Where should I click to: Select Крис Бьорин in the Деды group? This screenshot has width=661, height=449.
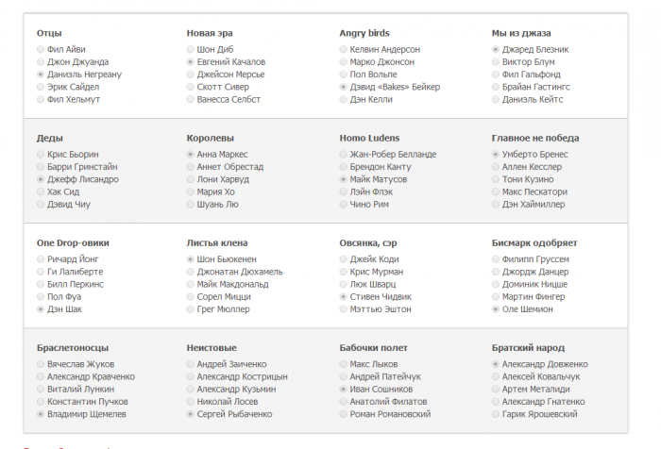click(41, 154)
